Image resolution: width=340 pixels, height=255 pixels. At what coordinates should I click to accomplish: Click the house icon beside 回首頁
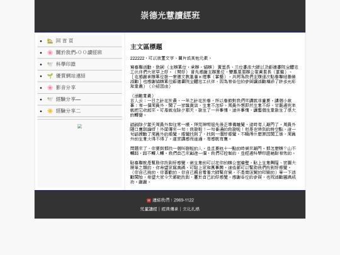click(x=50, y=41)
